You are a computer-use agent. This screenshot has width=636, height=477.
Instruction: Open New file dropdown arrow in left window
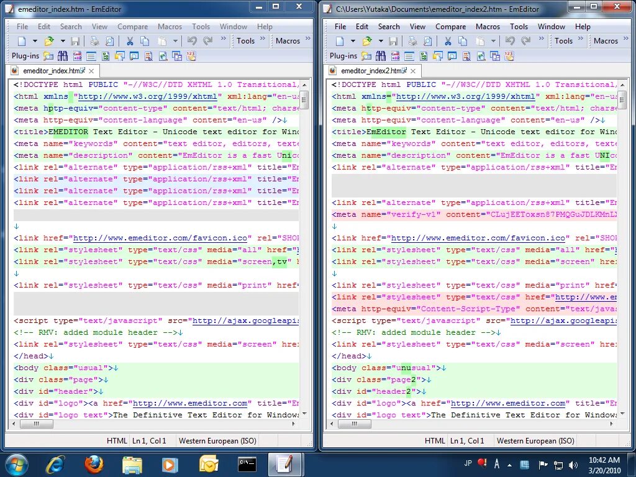(35, 40)
